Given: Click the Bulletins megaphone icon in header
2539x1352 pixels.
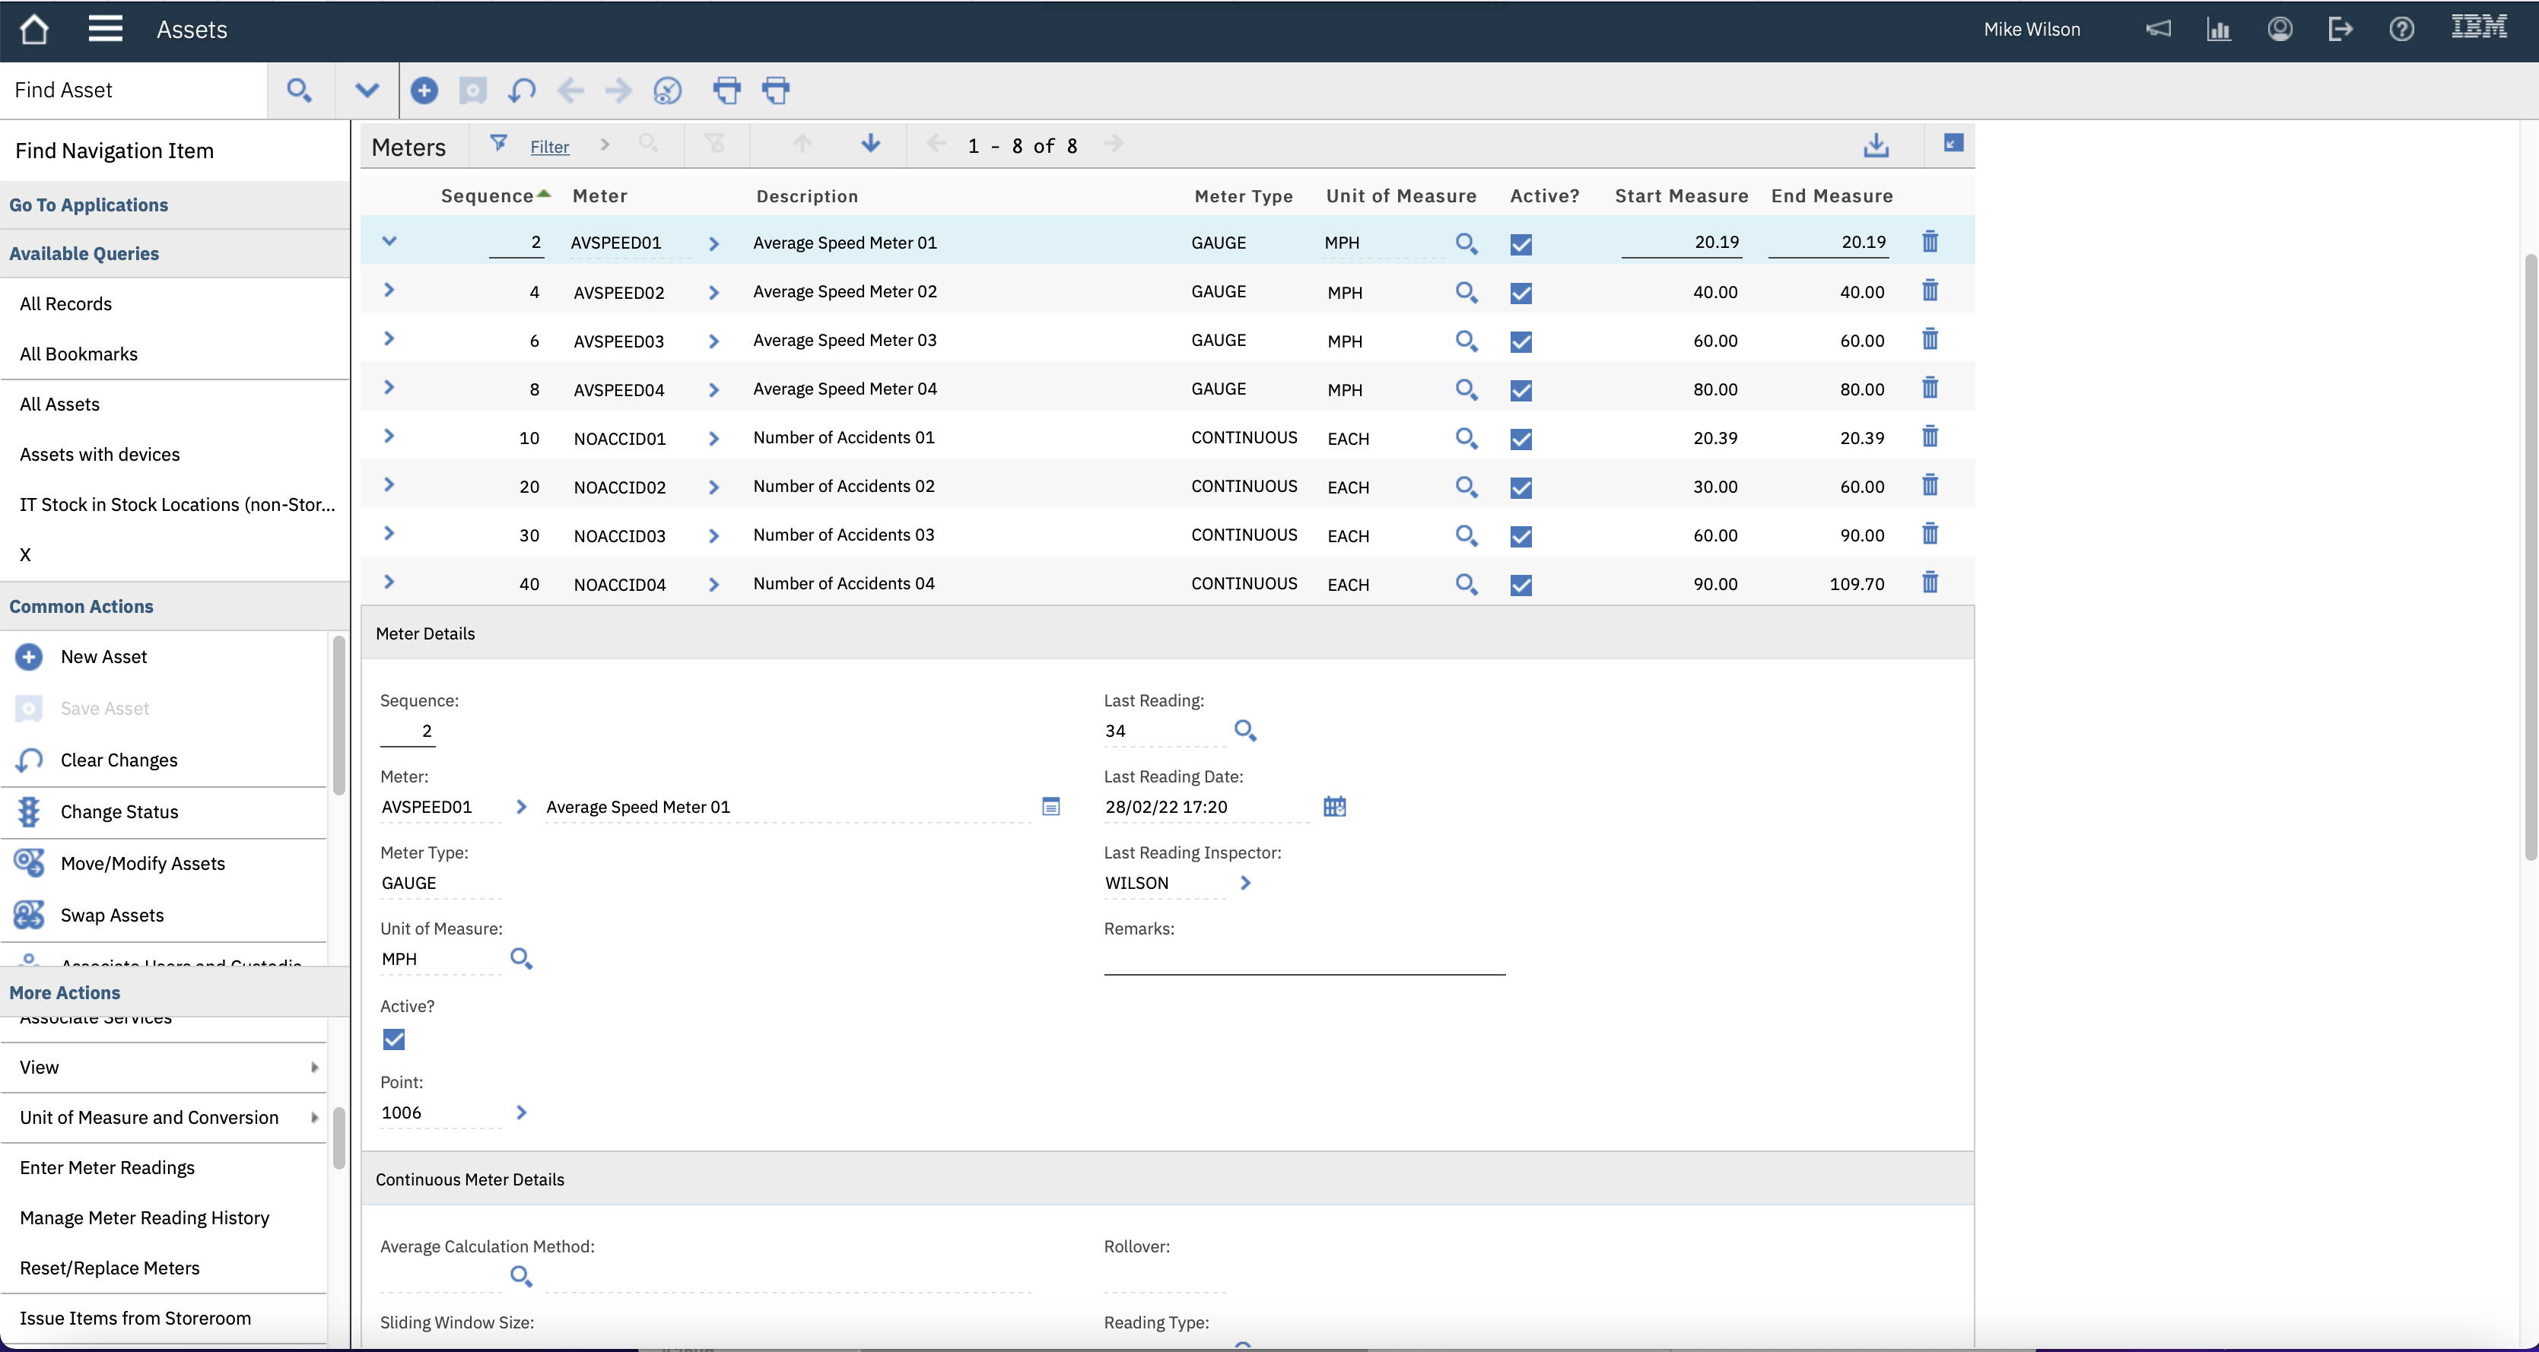Looking at the screenshot, I should tap(2158, 29).
